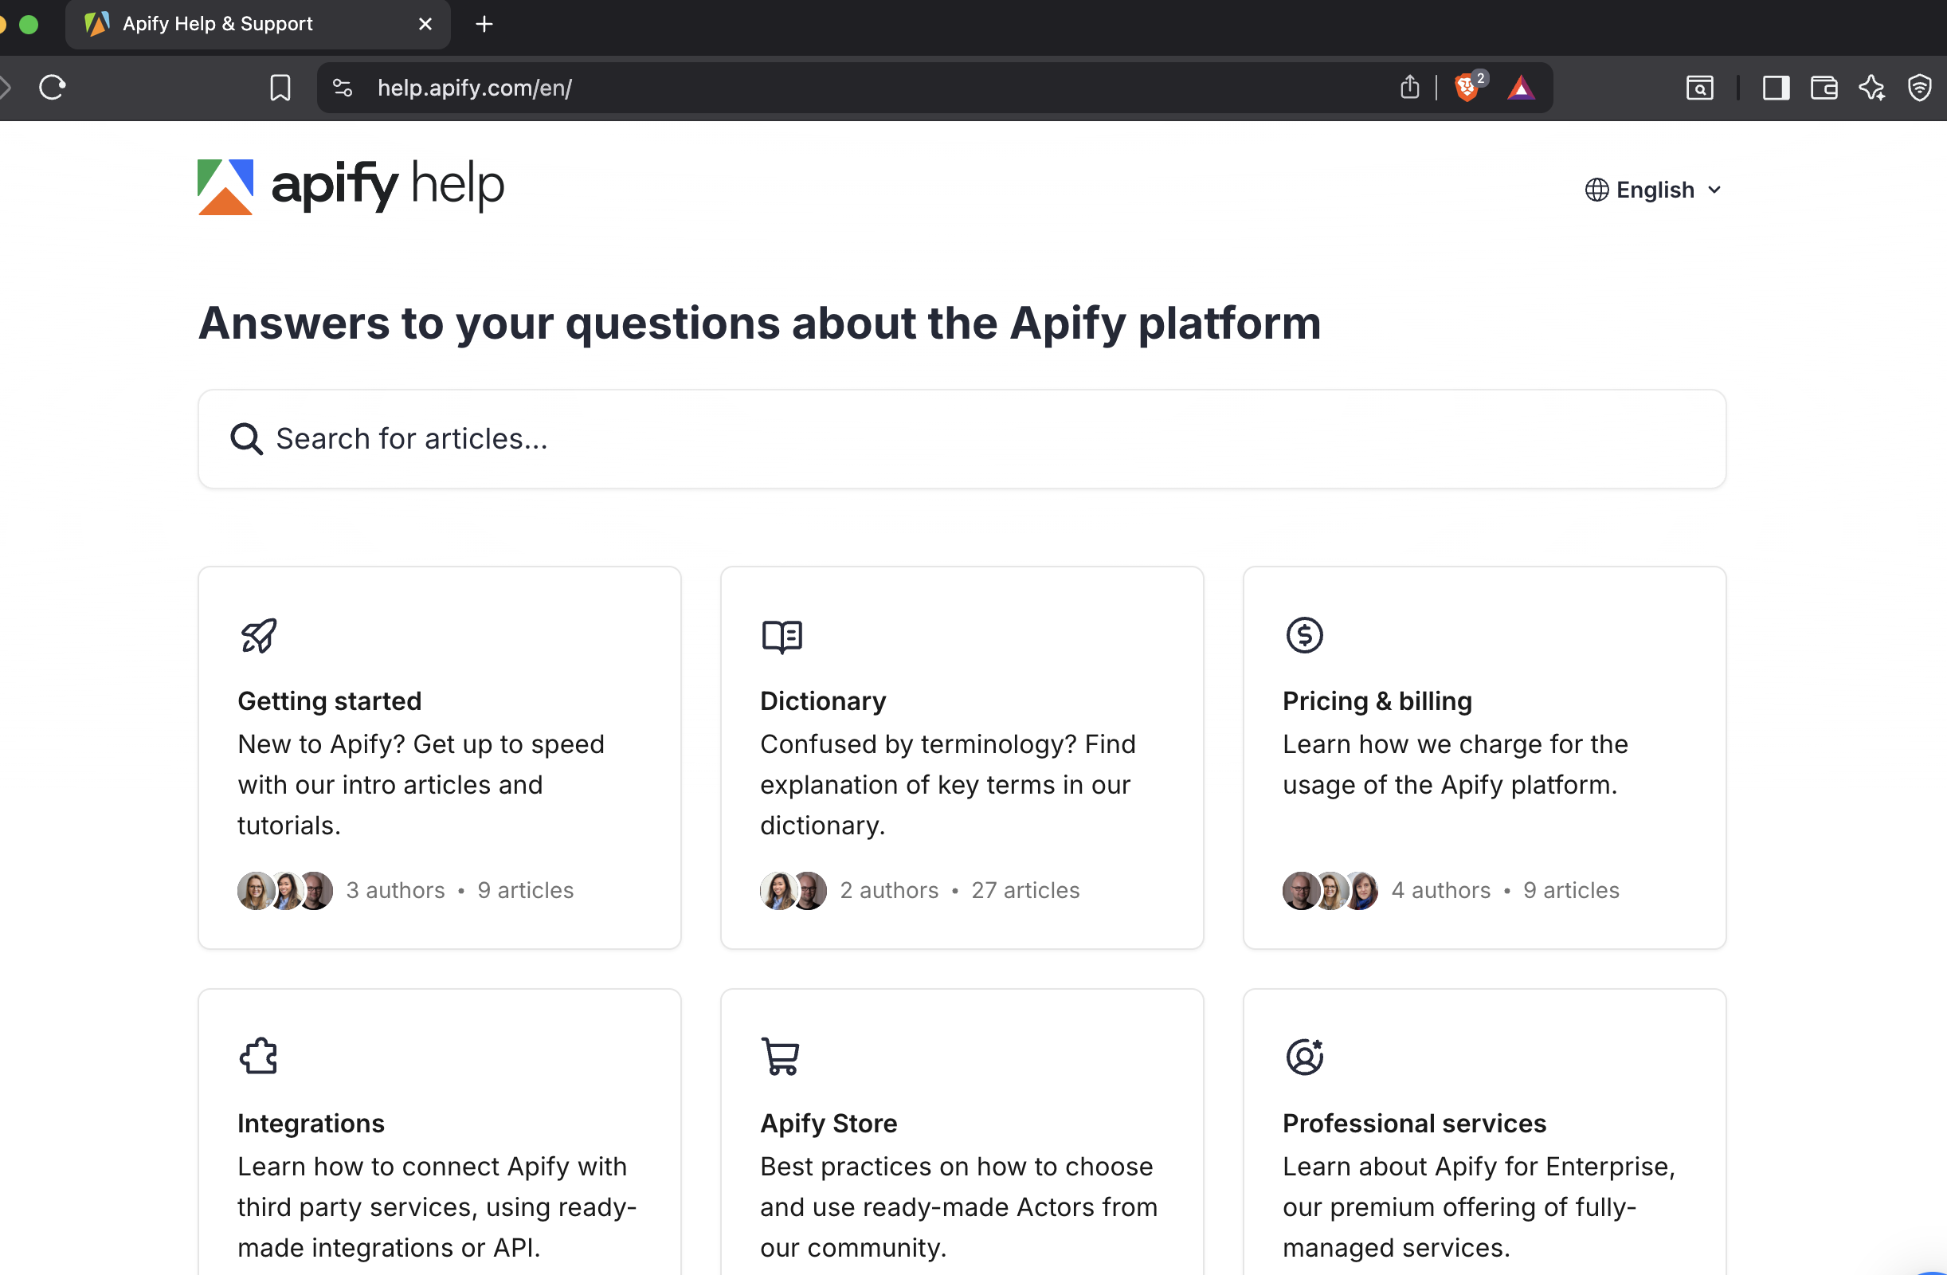Click the globe icon next to English
Image resolution: width=1947 pixels, height=1275 pixels.
pos(1596,190)
